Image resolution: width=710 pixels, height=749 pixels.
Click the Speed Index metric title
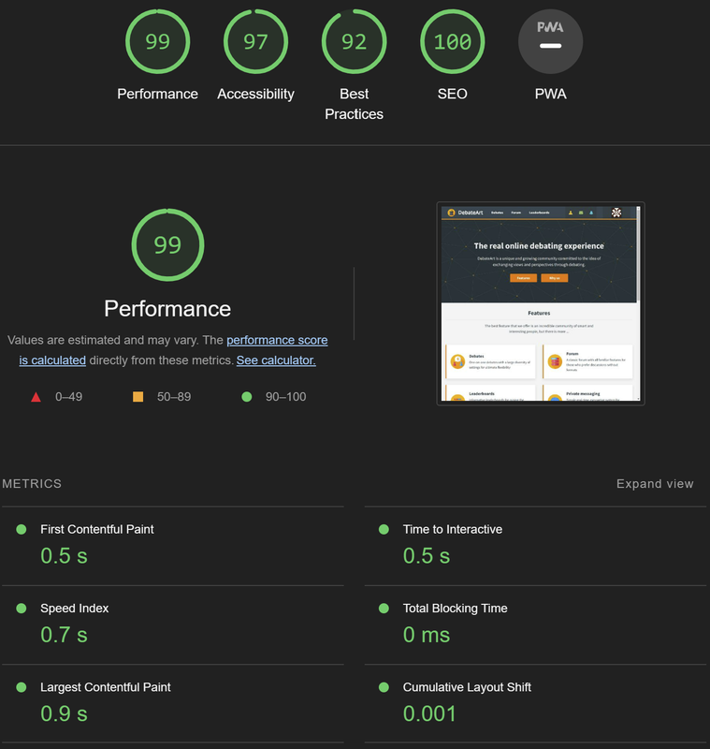pyautogui.click(x=75, y=608)
